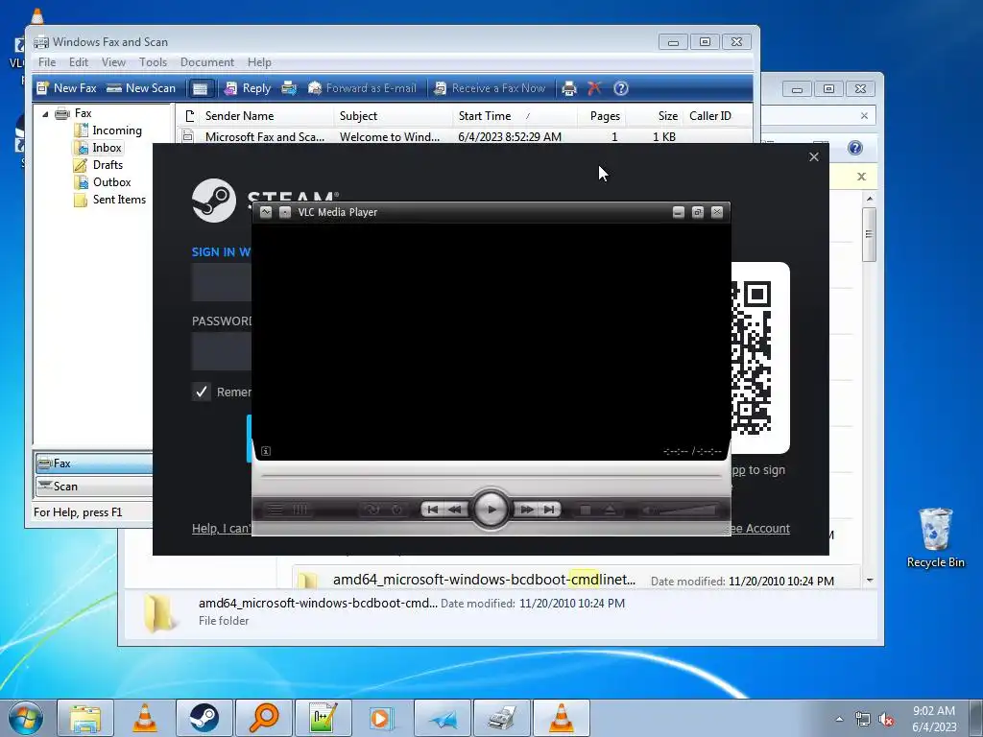Screen dimensions: 983x737
Task: Open the Edit menu in Fax and Scan
Action: pyautogui.click(x=79, y=62)
